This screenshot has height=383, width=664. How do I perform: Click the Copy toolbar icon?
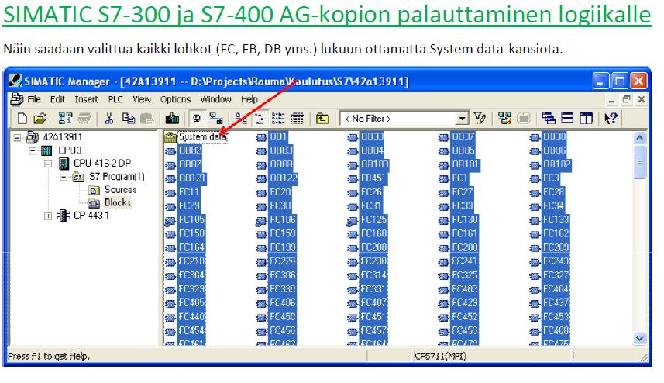tap(129, 119)
